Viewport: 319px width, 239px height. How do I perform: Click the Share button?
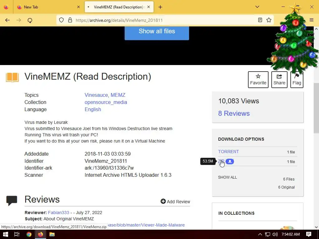coord(279,80)
